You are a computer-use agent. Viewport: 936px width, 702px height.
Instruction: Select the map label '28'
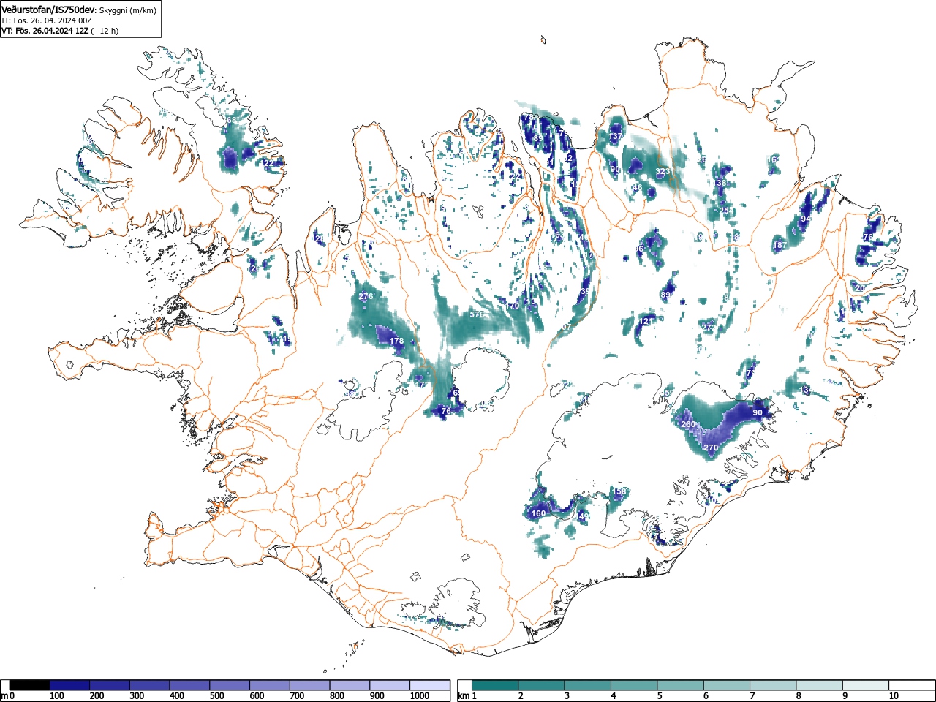pos(319,238)
